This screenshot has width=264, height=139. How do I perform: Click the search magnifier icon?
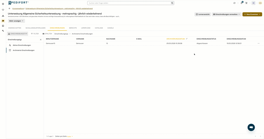tap(172, 3)
